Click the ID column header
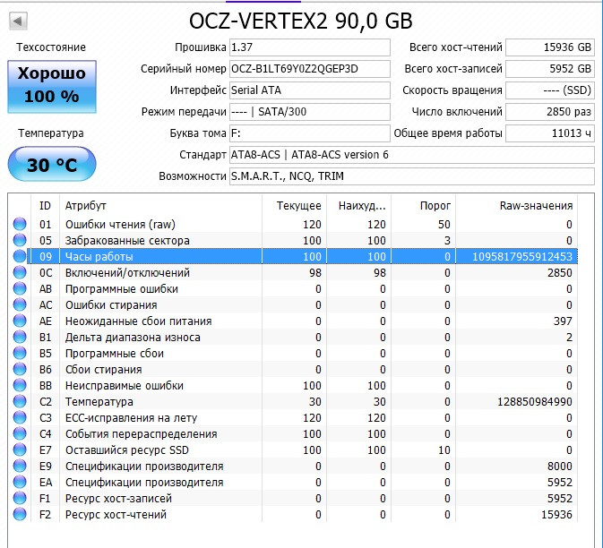The image size is (603, 548). pyautogui.click(x=45, y=206)
